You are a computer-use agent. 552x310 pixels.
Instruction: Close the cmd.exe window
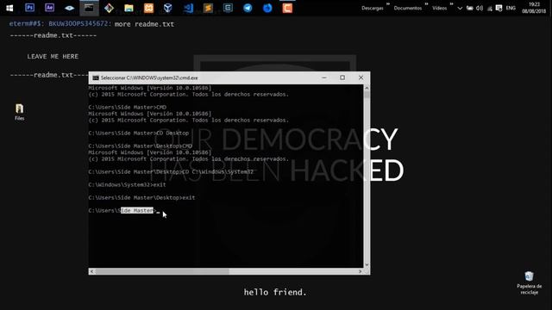(361, 77)
